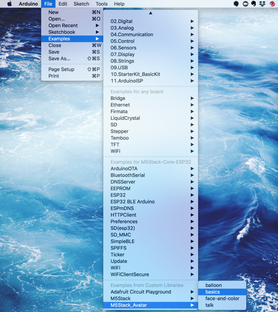The image size is (278, 312).
Task: Expand Firmata library examples
Action: click(x=151, y=112)
